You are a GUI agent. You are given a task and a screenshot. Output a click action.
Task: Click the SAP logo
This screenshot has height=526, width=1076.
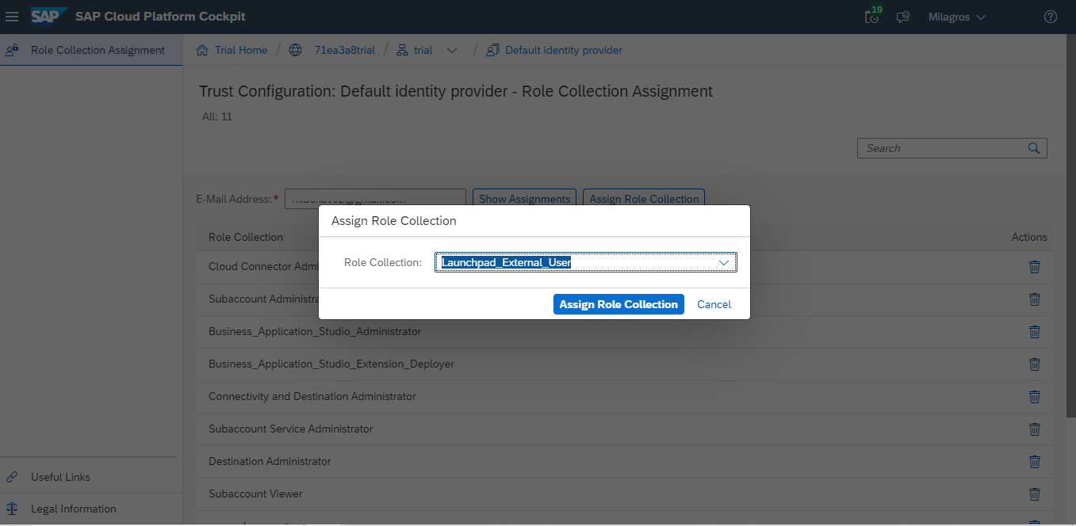[49, 17]
